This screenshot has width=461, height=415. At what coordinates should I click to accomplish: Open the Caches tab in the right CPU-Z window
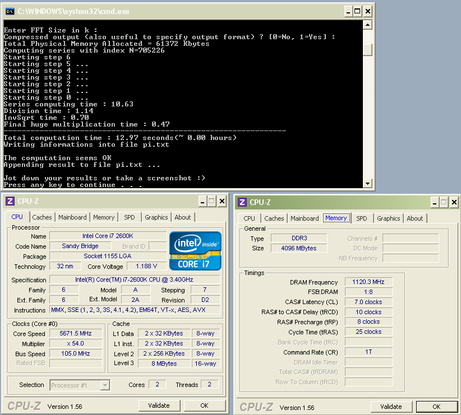coord(274,218)
